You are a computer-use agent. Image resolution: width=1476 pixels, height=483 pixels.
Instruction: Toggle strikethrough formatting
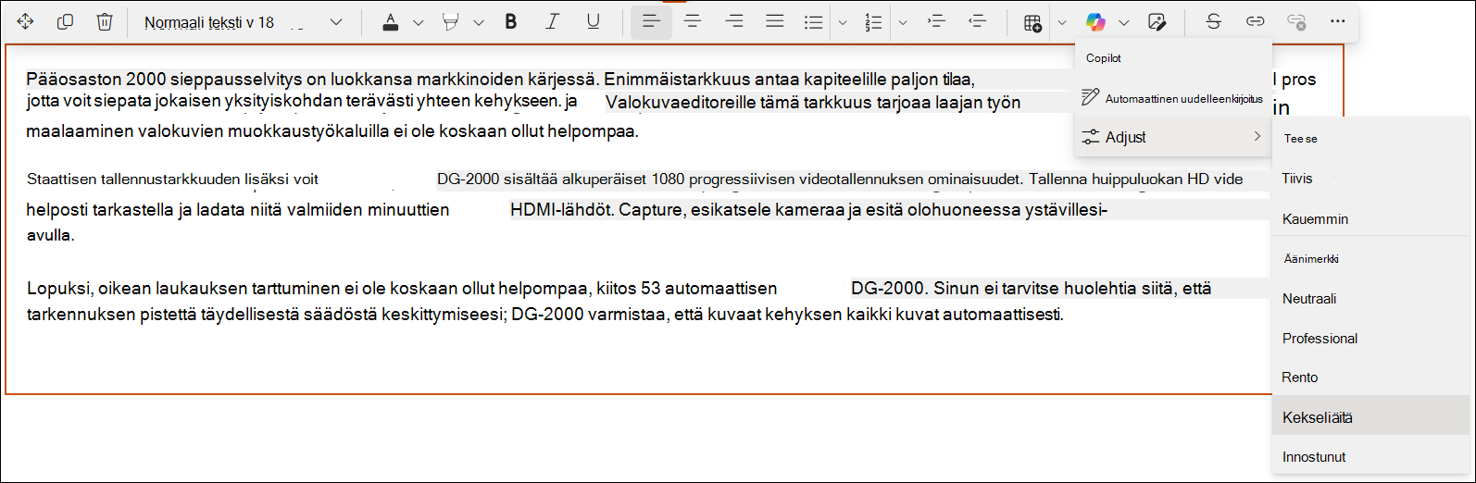(x=1213, y=21)
